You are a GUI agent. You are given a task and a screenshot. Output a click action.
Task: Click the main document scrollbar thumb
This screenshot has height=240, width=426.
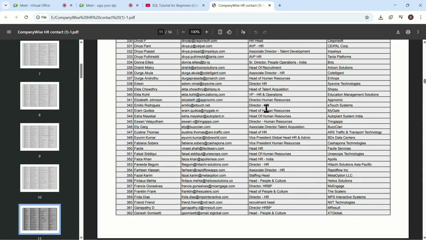(x=424, y=81)
